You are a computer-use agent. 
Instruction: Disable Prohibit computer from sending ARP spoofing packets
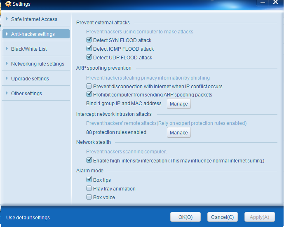point(89,94)
